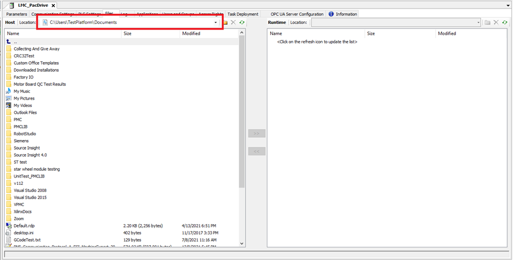This screenshot has height=260, width=513.
Task: Refresh the Runtime file list
Action: [x=504, y=22]
